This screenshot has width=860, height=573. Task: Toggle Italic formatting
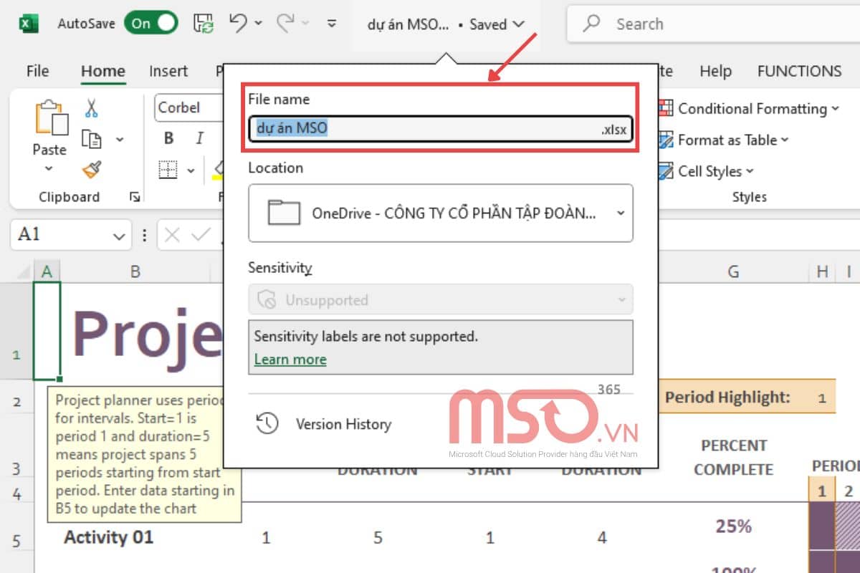click(200, 138)
